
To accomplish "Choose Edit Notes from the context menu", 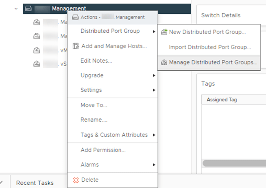I will click(96, 61).
